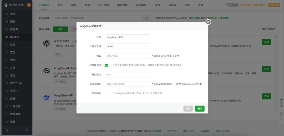284x136 pixels.
Task: Click the 网站 globe icon in sidebar
Action: [7, 22]
